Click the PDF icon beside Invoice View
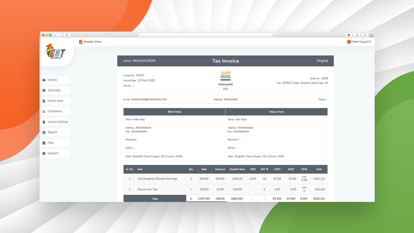414x233 pixels. 81,42
